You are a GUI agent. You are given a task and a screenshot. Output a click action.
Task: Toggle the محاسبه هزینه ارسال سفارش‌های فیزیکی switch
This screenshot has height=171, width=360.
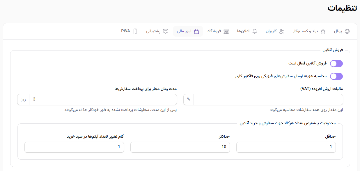point(336,76)
